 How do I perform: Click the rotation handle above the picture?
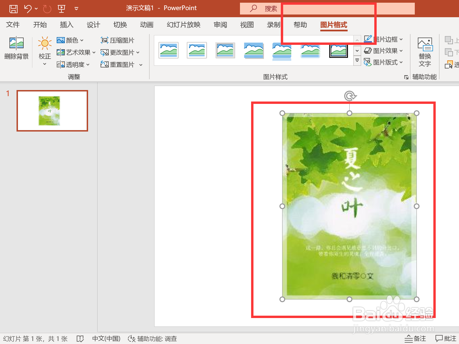pos(350,96)
